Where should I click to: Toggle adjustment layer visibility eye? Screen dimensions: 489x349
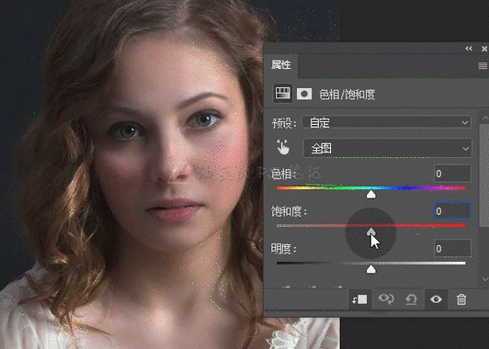436,299
